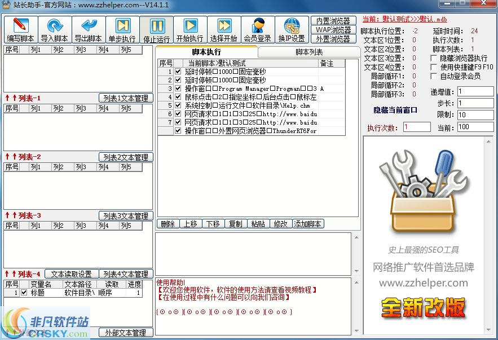Focus the 执行次数 input field
Image resolution: width=498 pixels, height=340 pixels.
tap(417, 127)
